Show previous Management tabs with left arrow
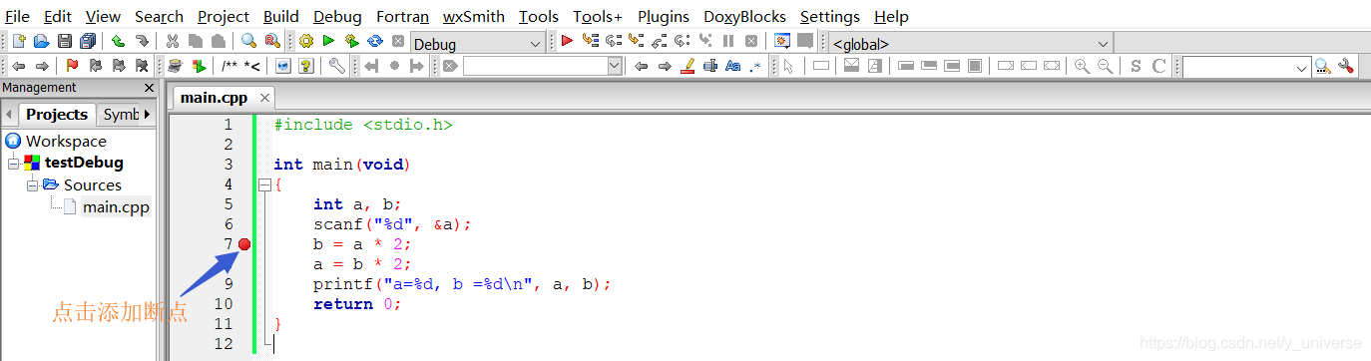The image size is (1371, 361). [9, 114]
